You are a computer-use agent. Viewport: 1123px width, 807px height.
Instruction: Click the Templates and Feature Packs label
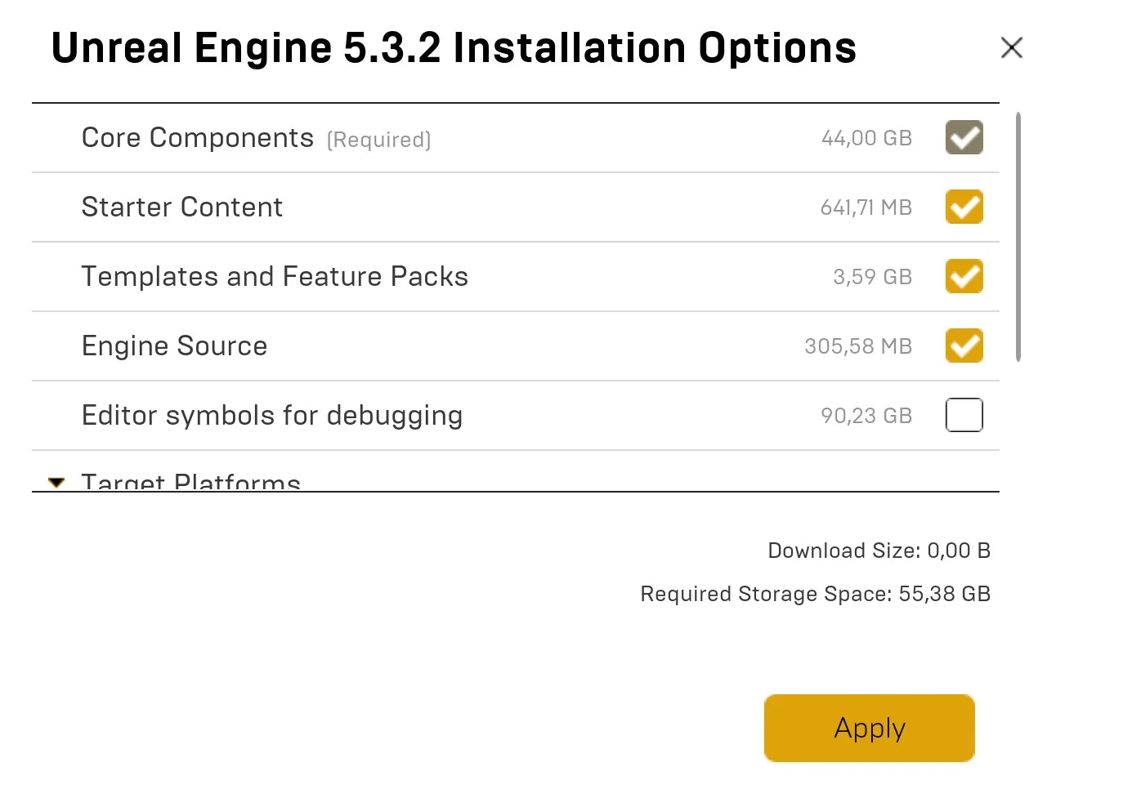coord(275,277)
